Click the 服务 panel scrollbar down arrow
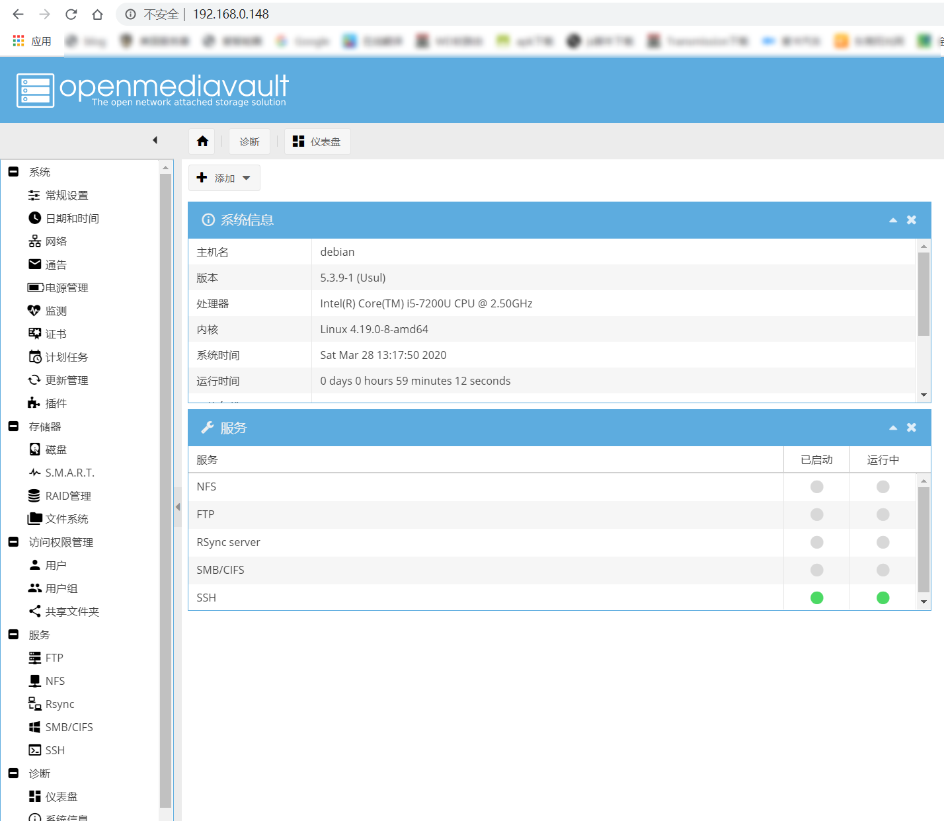 (x=924, y=602)
